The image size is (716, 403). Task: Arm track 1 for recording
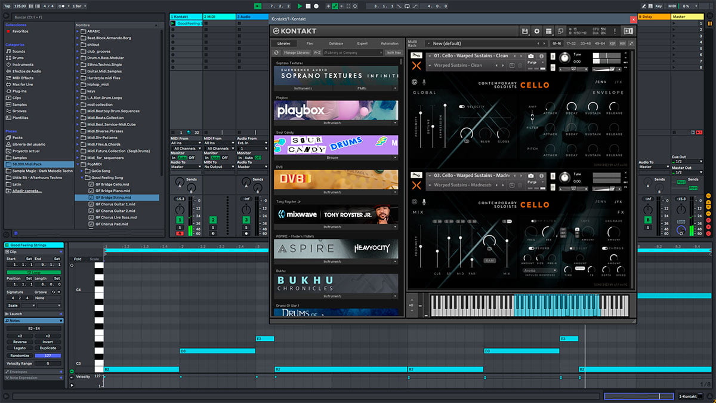tap(180, 233)
